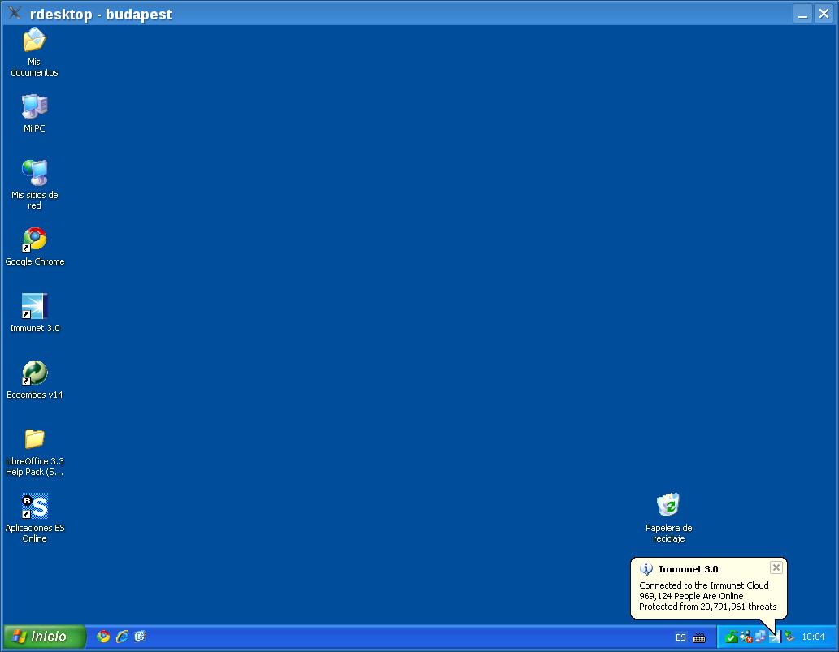Open the Mis documentos folder icon
Viewport: 839px width, 652px height.
[x=34, y=41]
